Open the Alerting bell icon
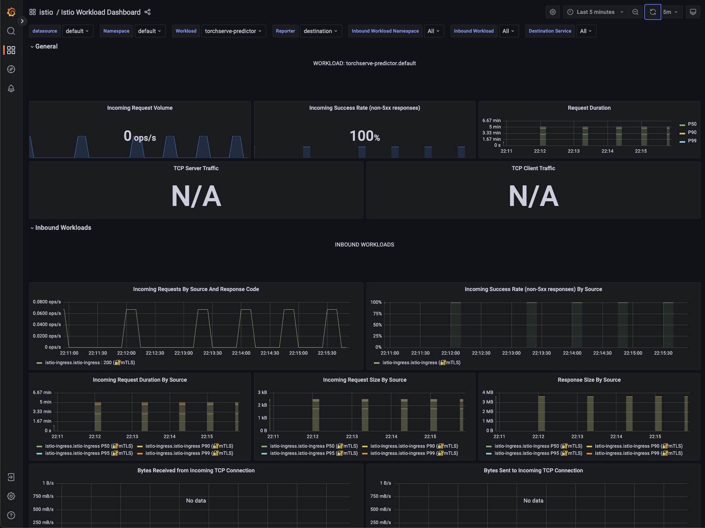 [11, 88]
